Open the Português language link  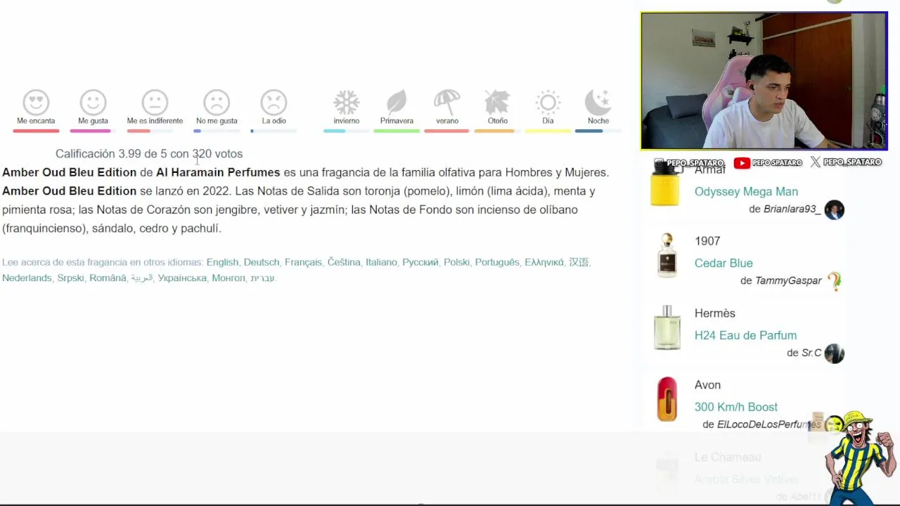pyautogui.click(x=497, y=262)
